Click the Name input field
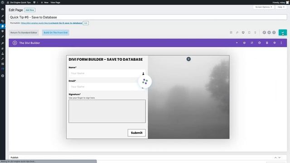The width and height of the screenshot is (290, 163). click(x=107, y=73)
